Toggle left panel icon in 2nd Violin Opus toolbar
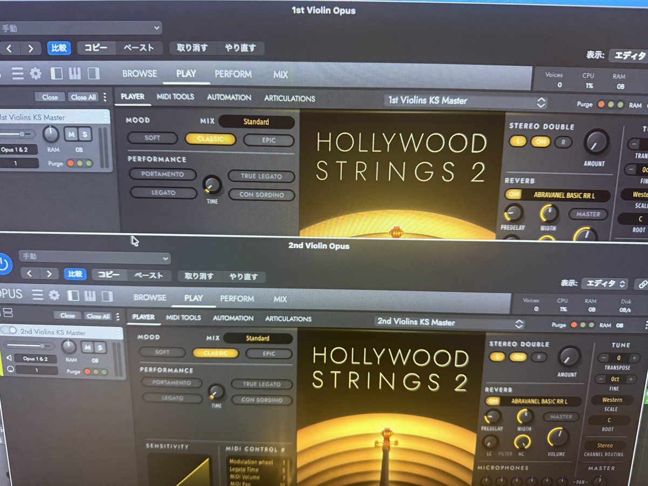 pyautogui.click(x=73, y=295)
